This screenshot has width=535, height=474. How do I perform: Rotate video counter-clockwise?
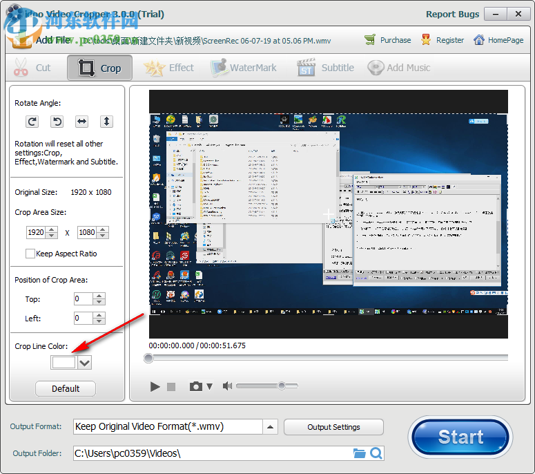point(57,122)
